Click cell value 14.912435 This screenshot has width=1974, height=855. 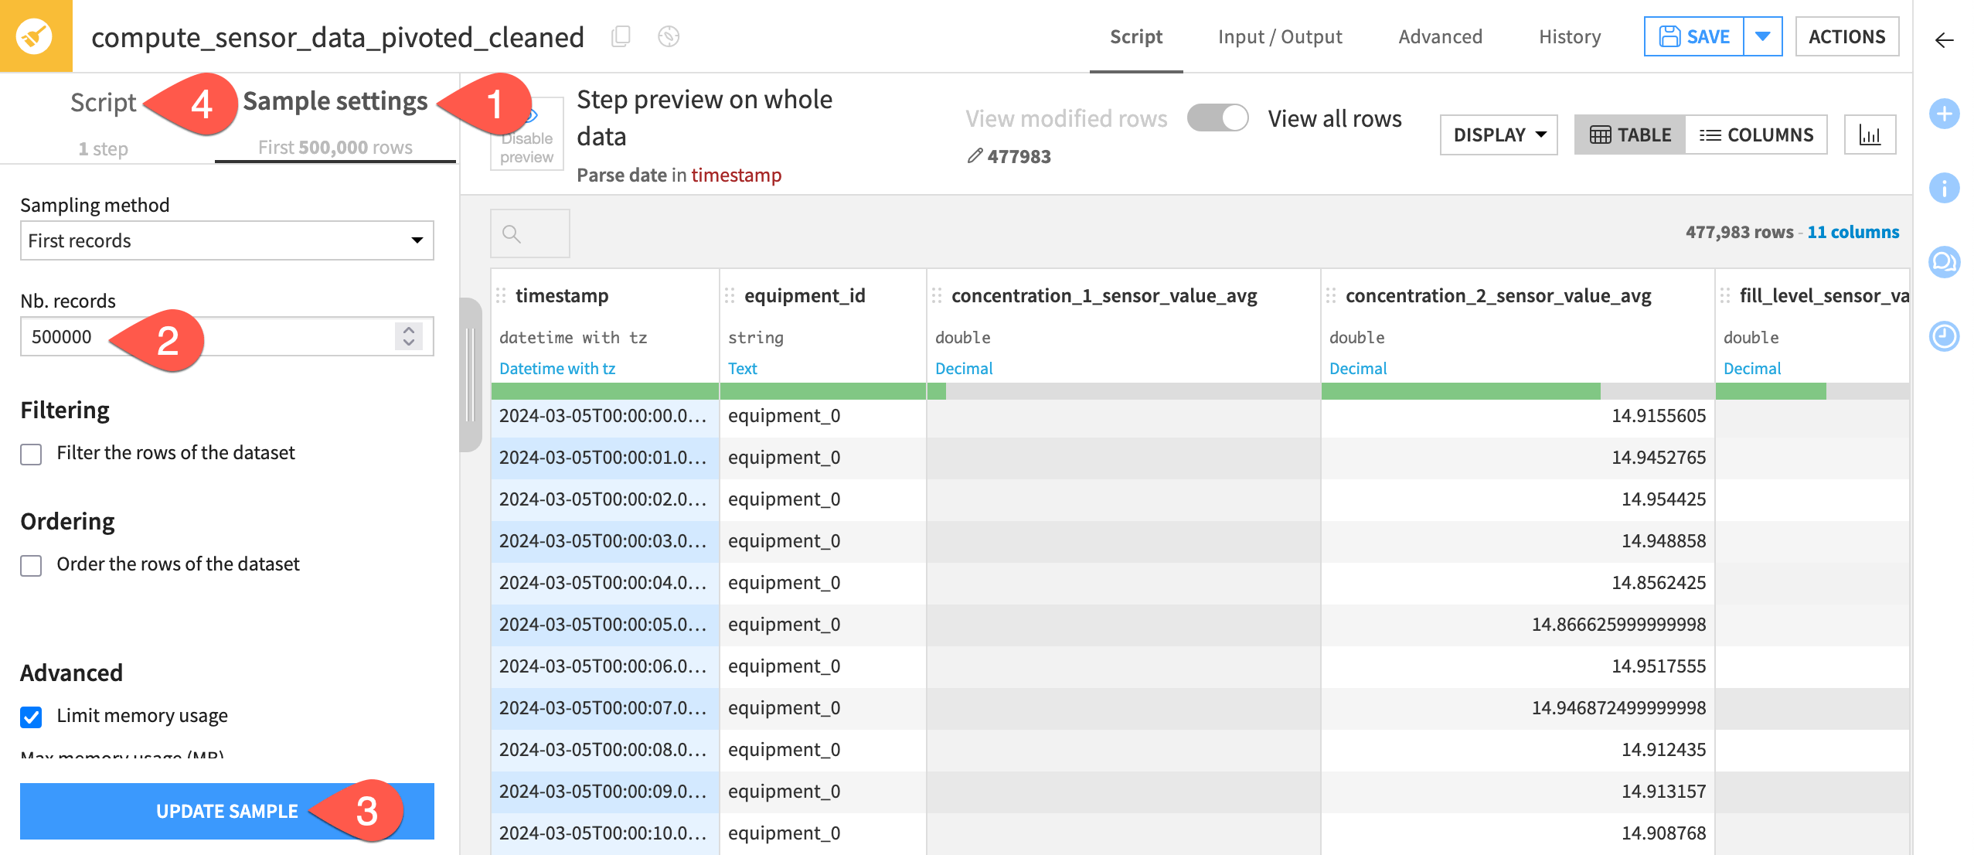pyautogui.click(x=1663, y=750)
